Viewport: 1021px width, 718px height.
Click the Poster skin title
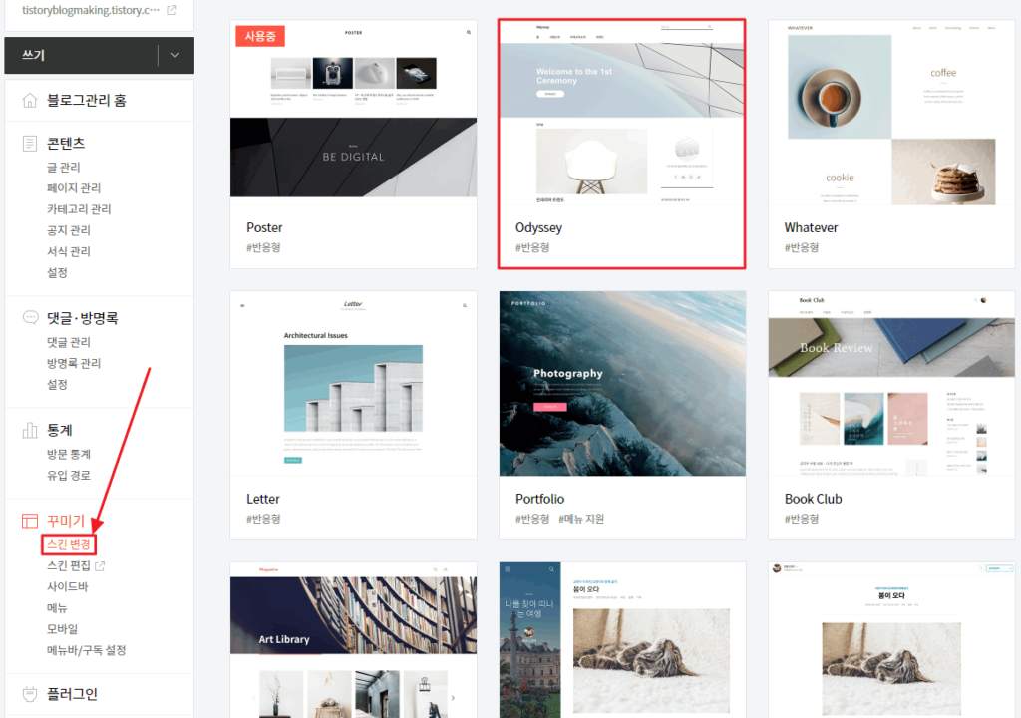tap(264, 227)
